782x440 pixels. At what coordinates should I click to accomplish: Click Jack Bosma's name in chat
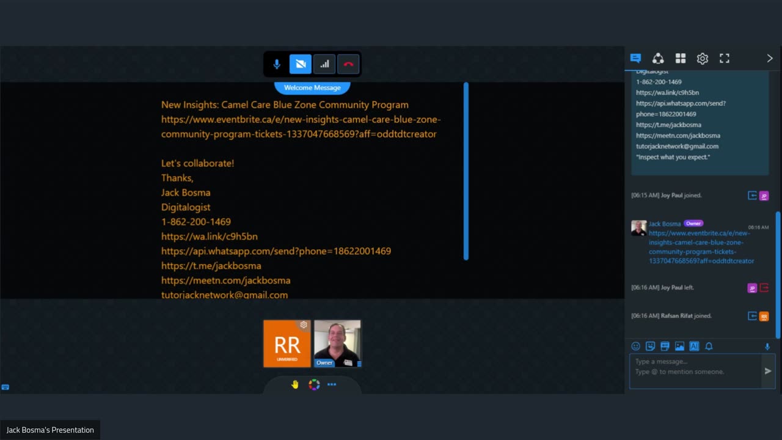665,224
